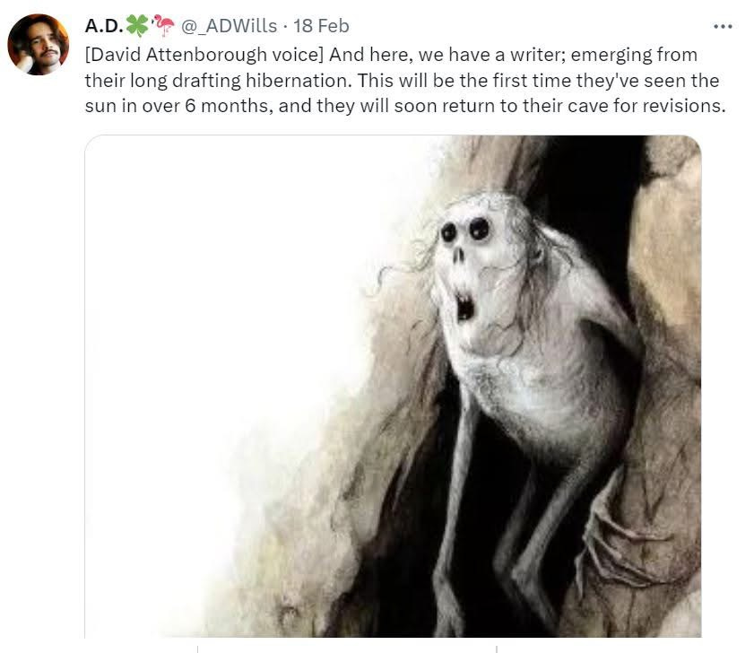Viewport: 754px width, 653px height.
Task: Open the attached cave creature image
Action: click(393, 387)
